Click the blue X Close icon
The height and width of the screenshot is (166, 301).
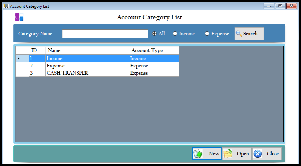pos(258,154)
